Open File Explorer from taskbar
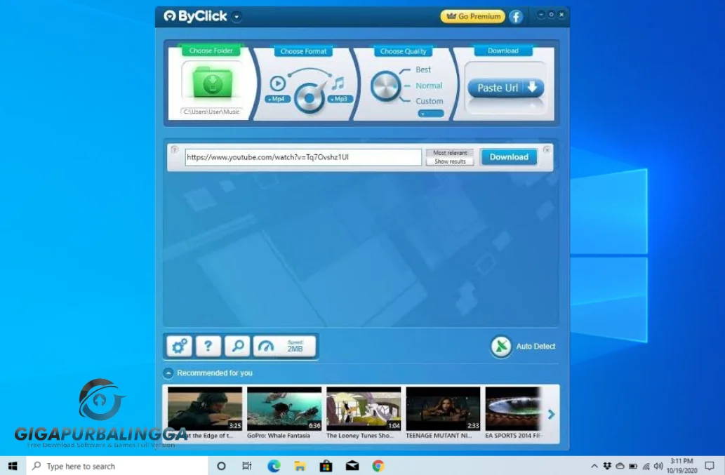The height and width of the screenshot is (475, 725). pos(300,466)
